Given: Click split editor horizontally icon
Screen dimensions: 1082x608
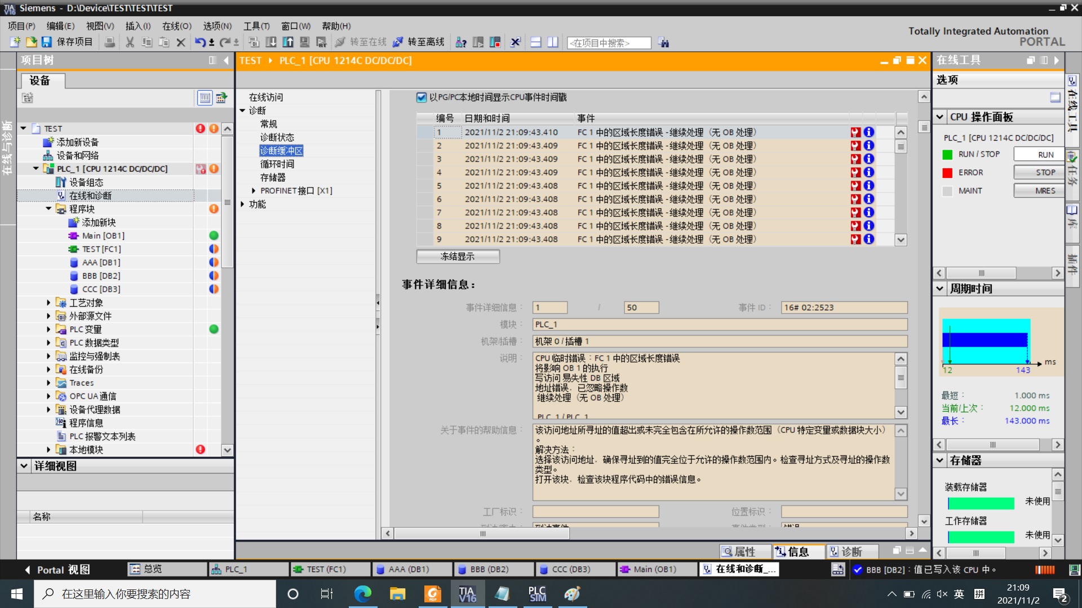Looking at the screenshot, I should click(536, 42).
